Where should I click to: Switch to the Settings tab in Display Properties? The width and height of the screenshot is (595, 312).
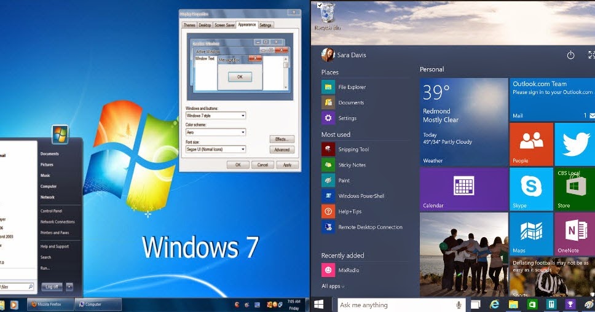[x=266, y=25]
